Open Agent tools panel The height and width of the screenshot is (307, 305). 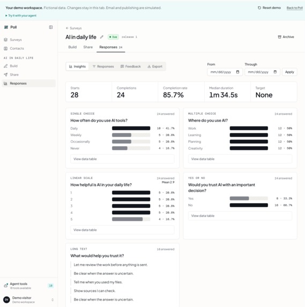[29, 286]
